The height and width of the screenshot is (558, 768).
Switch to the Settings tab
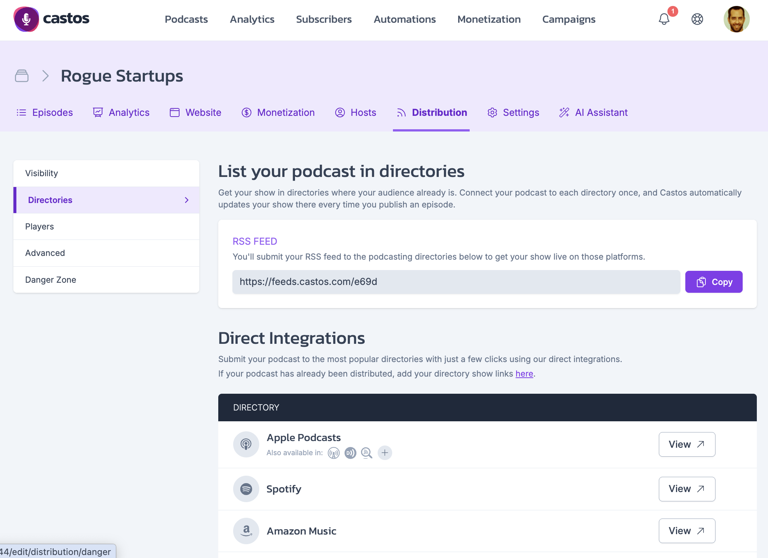point(513,112)
